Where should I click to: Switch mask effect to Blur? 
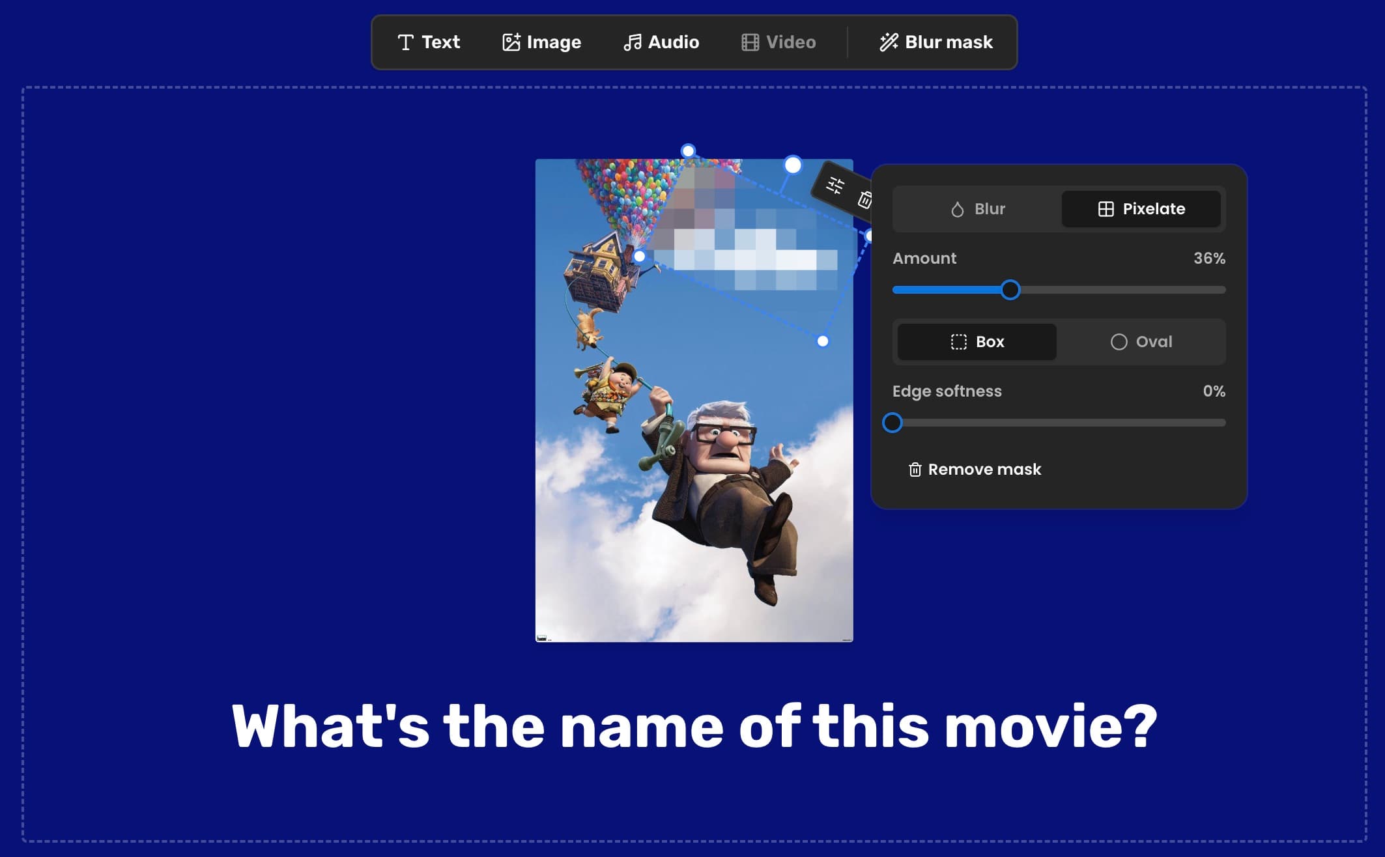[x=977, y=209]
